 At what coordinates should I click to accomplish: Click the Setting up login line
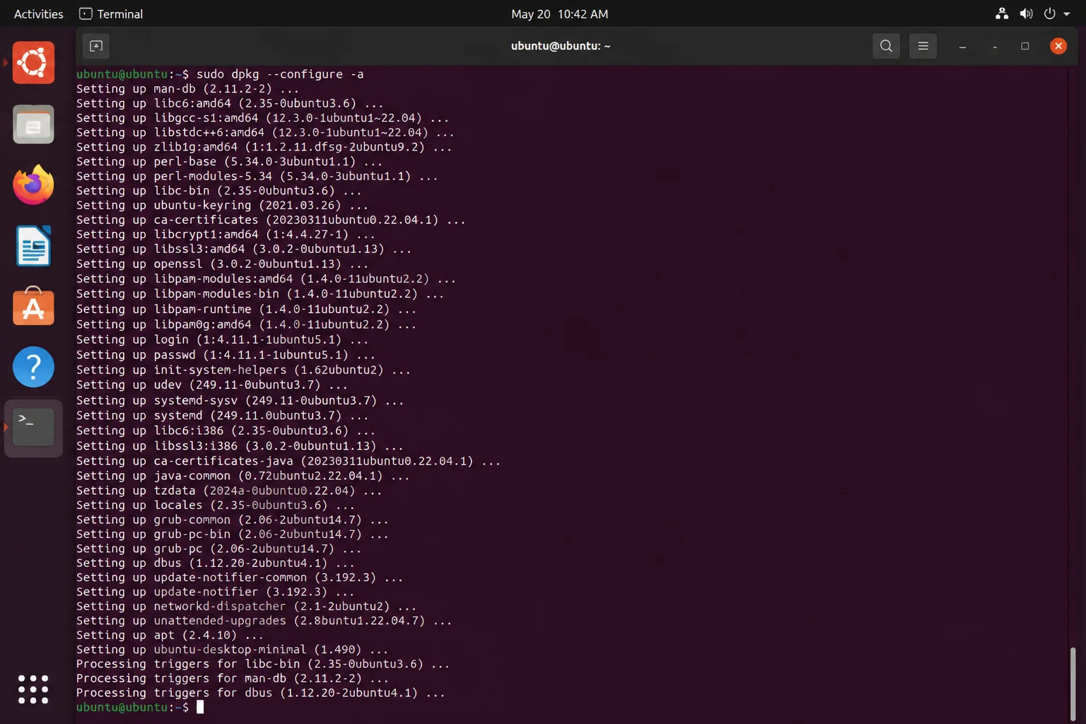[222, 339]
